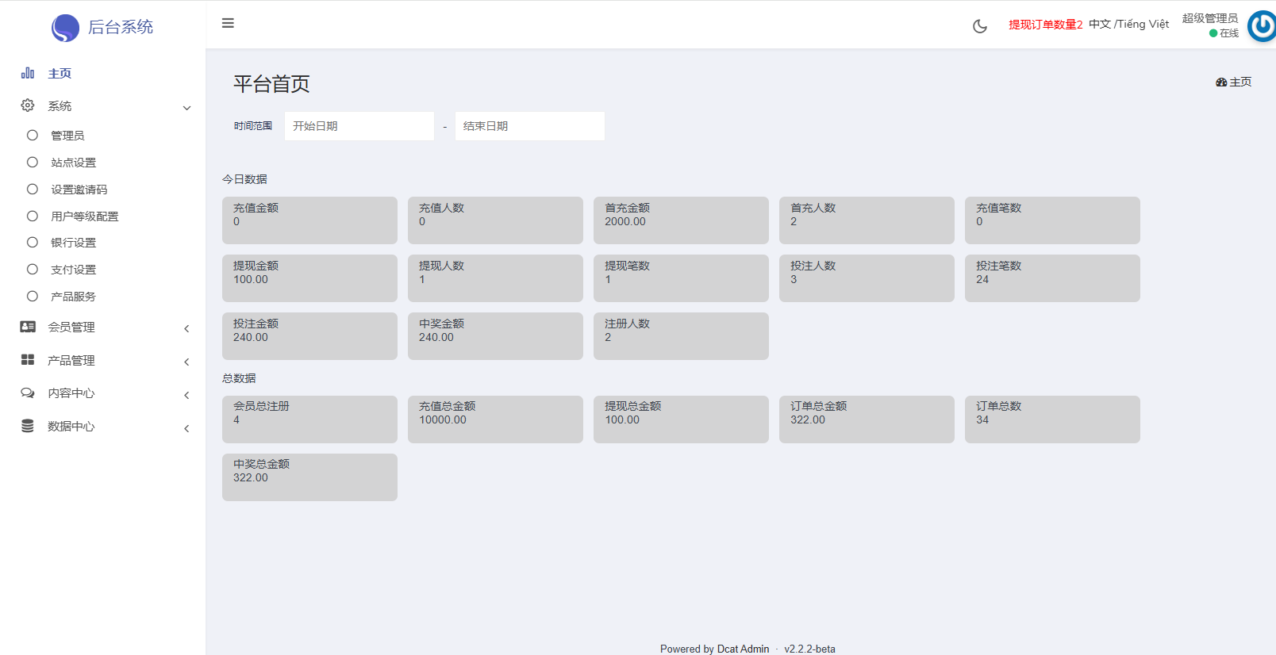This screenshot has height=655, width=1276.
Task: Click the 产品管理 grid icon
Action: (28, 360)
